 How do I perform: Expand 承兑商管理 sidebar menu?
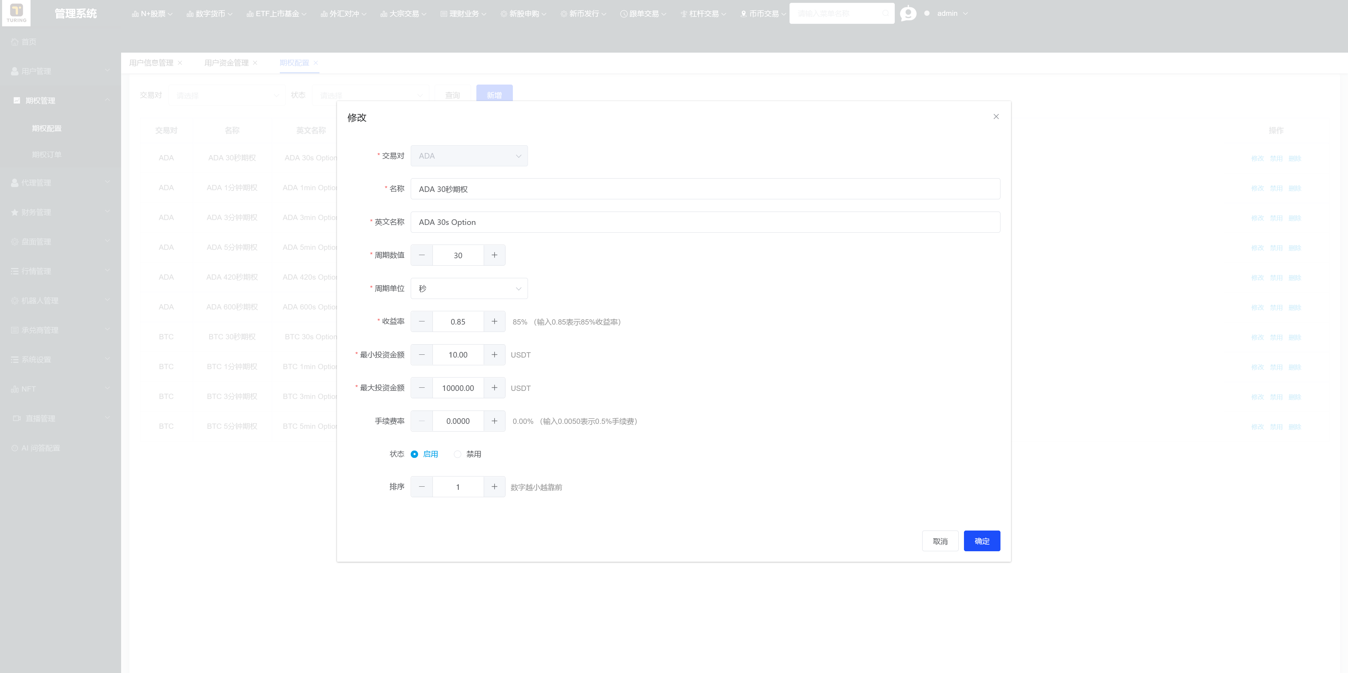click(x=60, y=330)
